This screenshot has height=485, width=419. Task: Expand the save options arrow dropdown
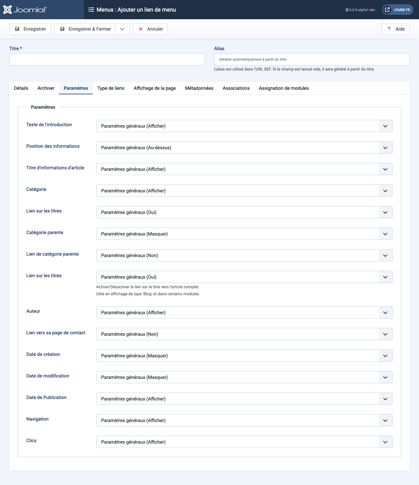[x=122, y=29]
